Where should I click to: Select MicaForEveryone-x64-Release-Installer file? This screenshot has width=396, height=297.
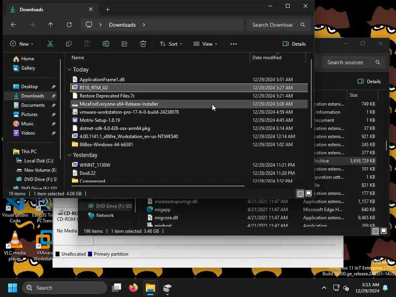click(x=189, y=104)
